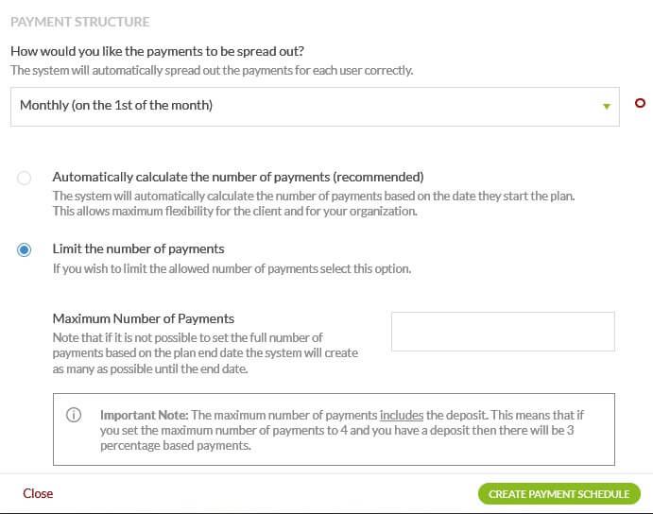Screen dimensions: 653x514
Task: Select the automatically calculate payments radio button
Action: [25, 178]
